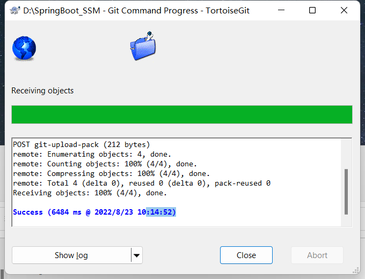
Task: Click the blue Success timestamp line
Action: [94, 212]
